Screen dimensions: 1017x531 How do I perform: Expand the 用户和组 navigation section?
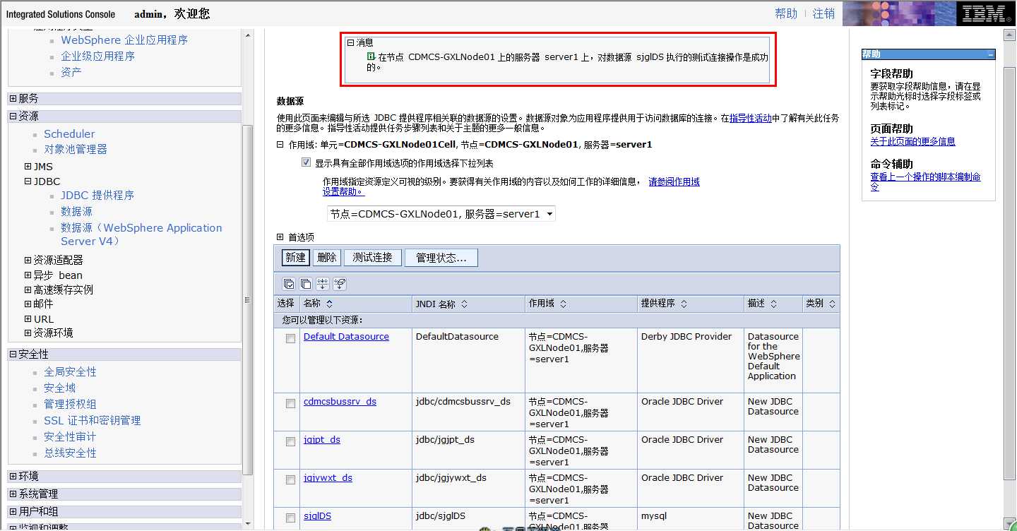click(x=13, y=512)
